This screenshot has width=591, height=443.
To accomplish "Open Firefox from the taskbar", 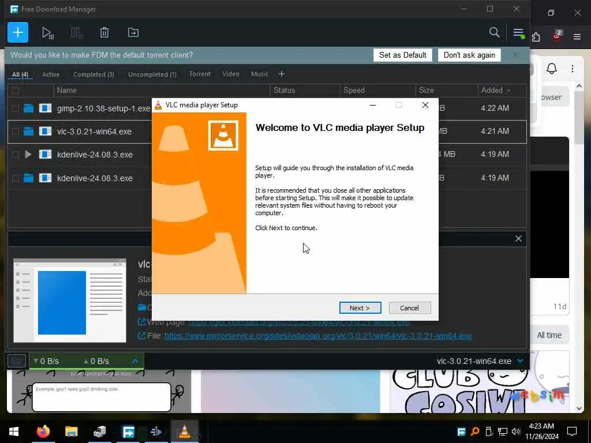I will [43, 431].
